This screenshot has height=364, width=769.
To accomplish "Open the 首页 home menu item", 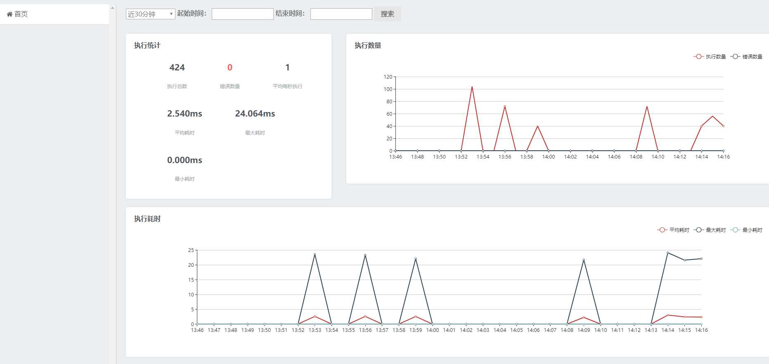I will (x=54, y=14).
